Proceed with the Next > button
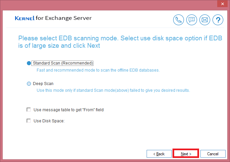230x162 pixels. [186, 154]
